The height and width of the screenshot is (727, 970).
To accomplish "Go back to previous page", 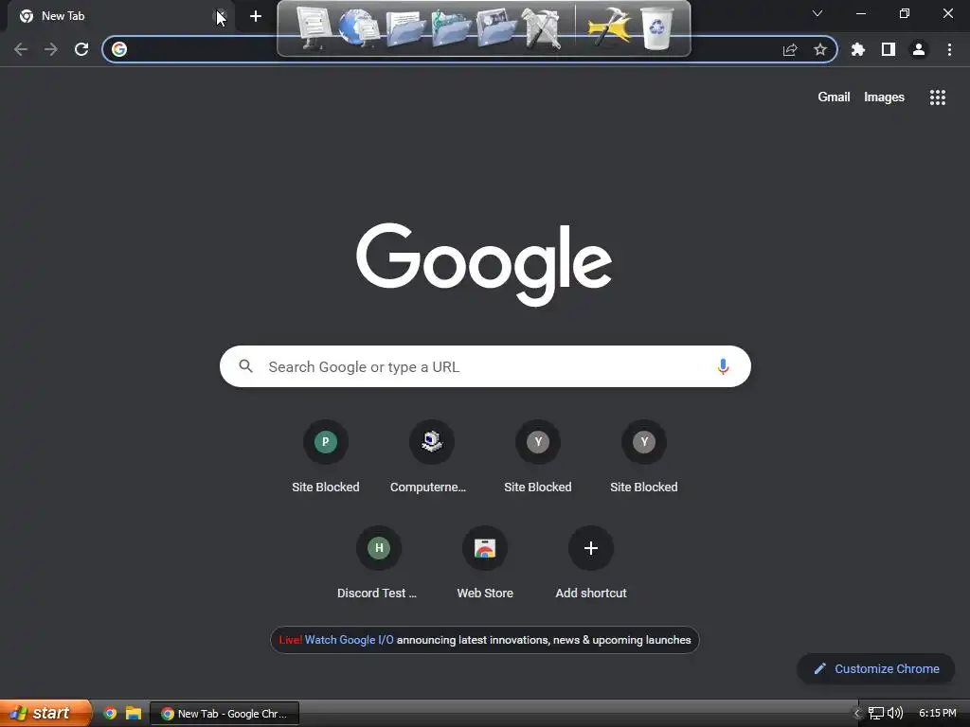I will [x=21, y=49].
